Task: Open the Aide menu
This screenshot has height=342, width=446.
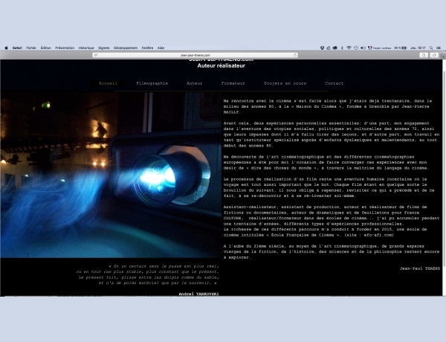Action: [x=161, y=48]
